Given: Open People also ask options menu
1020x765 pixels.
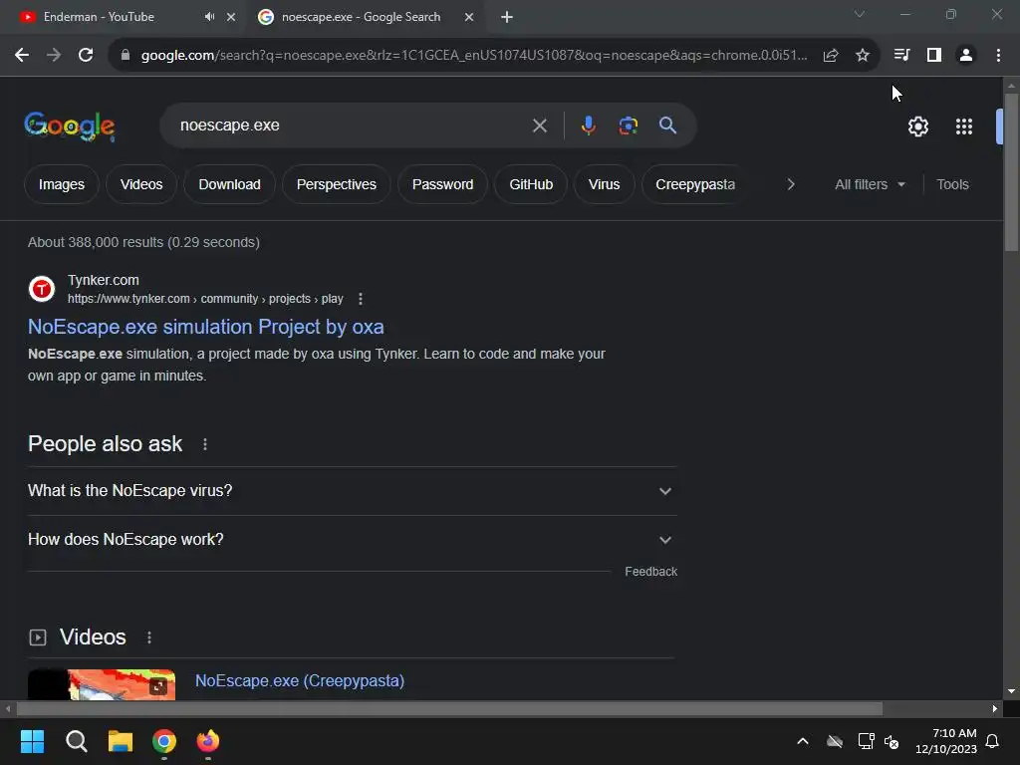Looking at the screenshot, I should click(205, 444).
